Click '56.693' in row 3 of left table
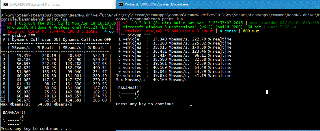Screen dimensions: 320x131 pos(24,64)
